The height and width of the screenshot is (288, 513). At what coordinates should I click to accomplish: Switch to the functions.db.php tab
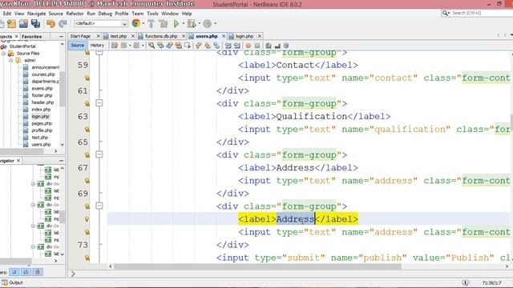tap(161, 36)
